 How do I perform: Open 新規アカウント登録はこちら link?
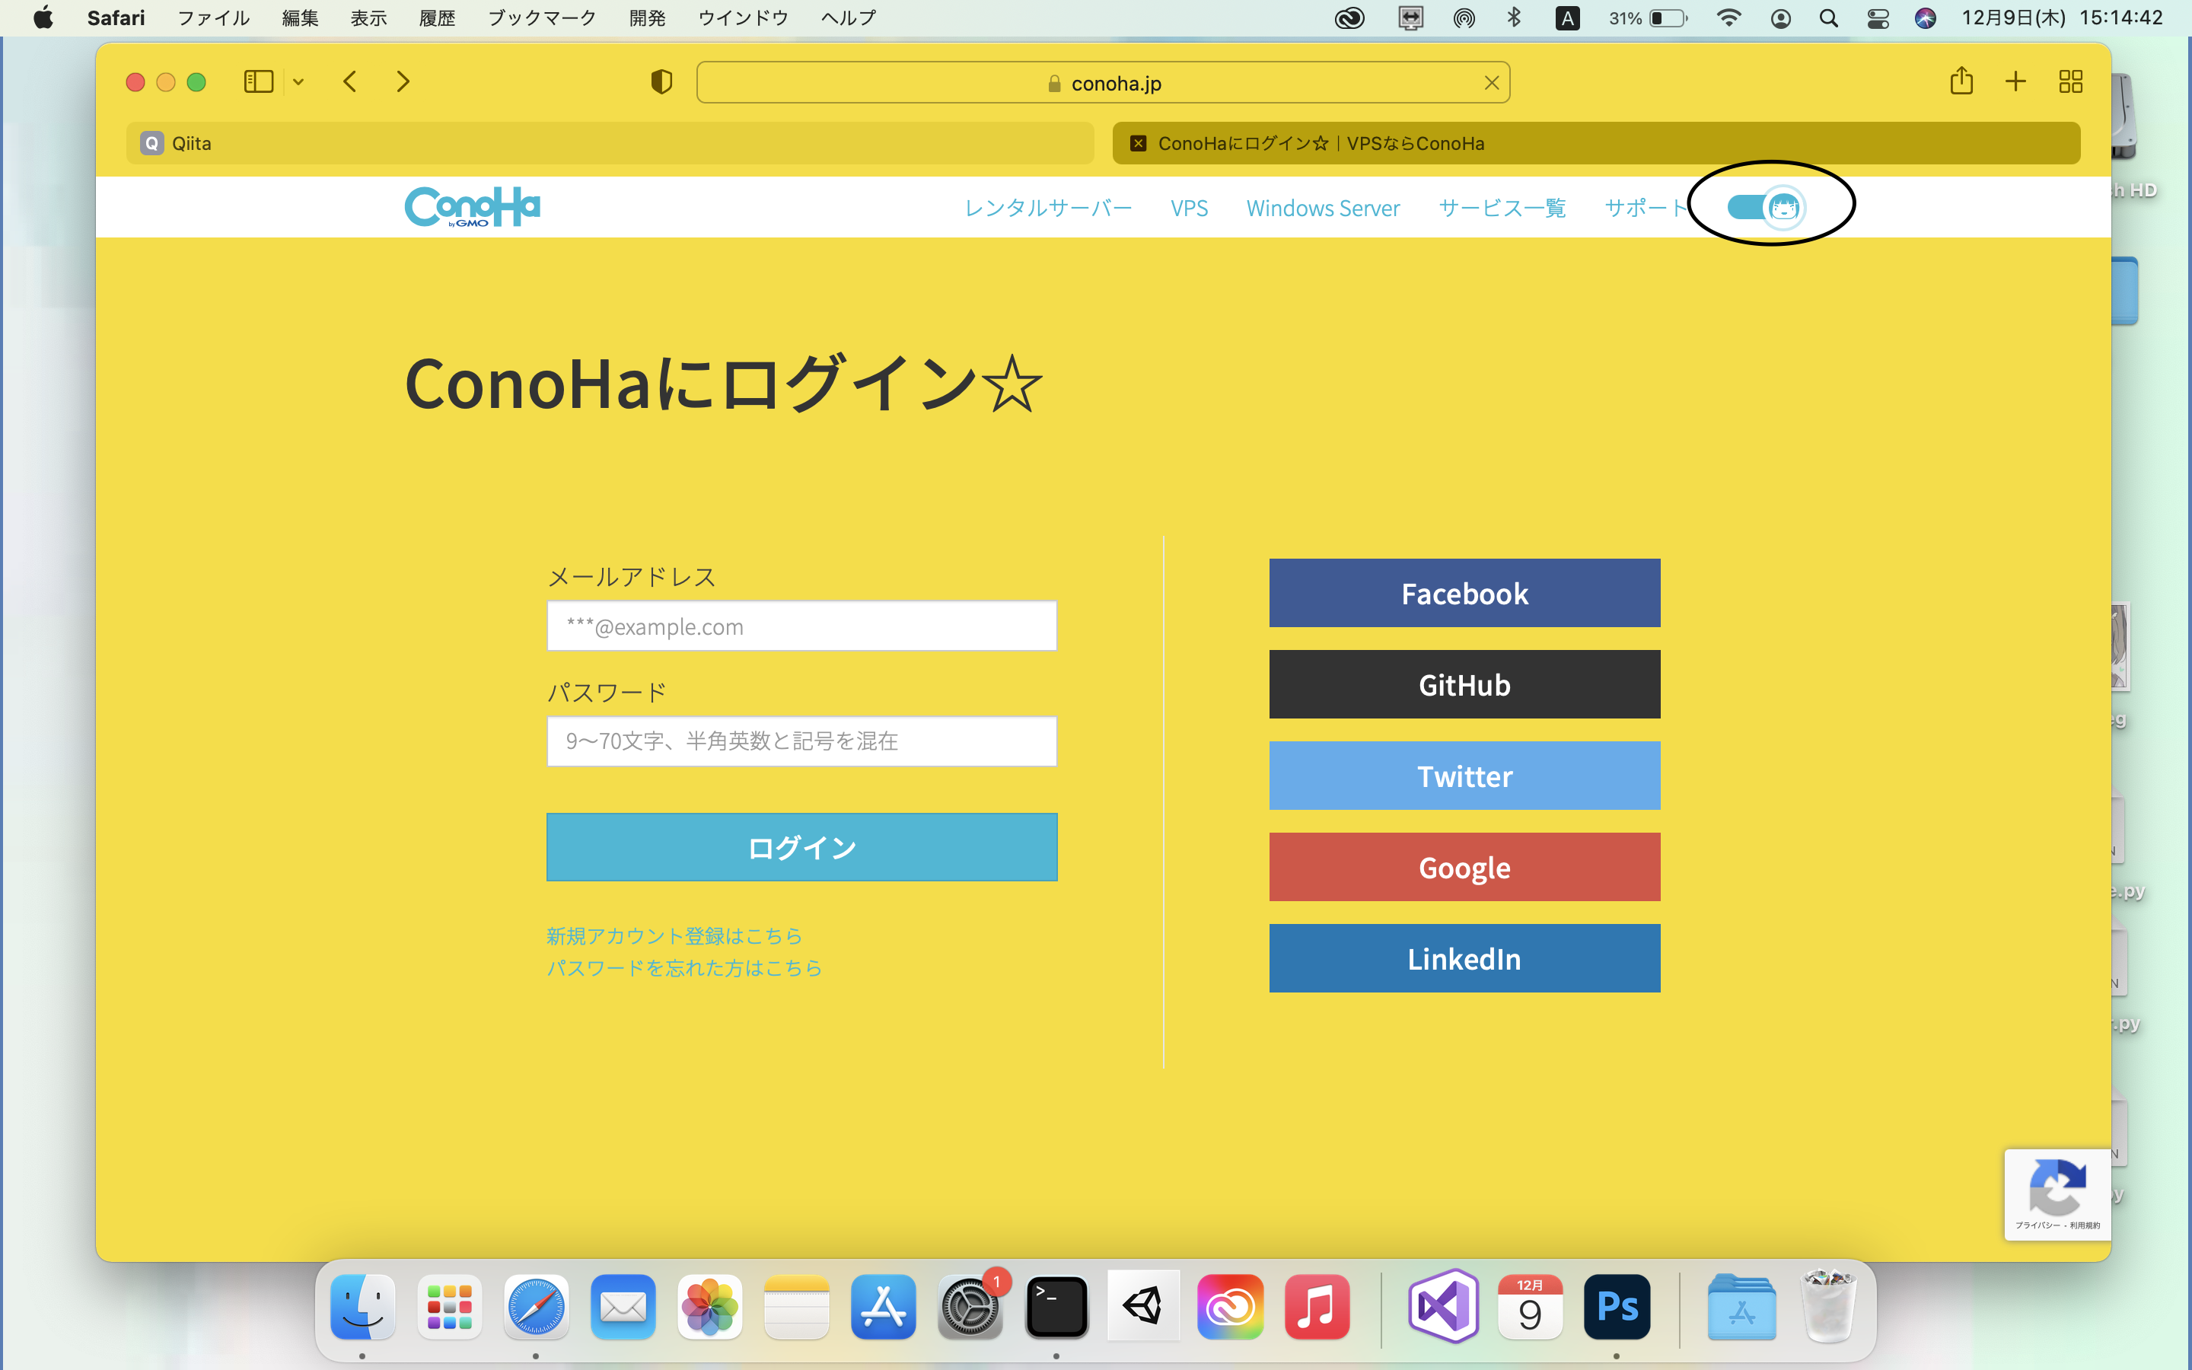[674, 935]
